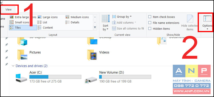Choose Large icons layout option

(48, 17)
